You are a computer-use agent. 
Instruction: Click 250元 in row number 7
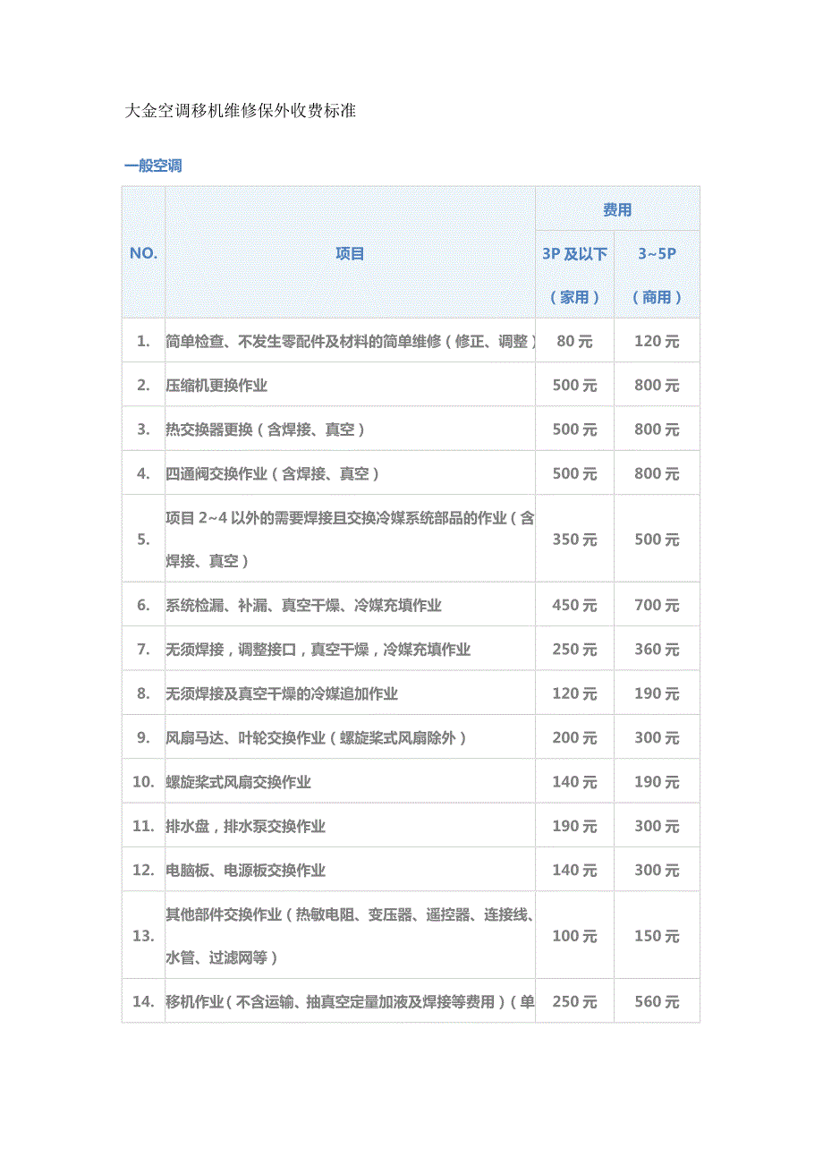pyautogui.click(x=574, y=650)
